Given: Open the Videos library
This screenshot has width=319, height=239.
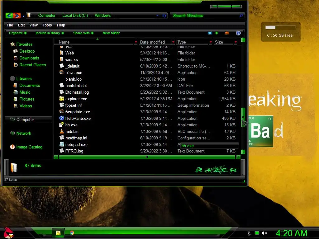Looking at the screenshot, I should pyautogui.click(x=26, y=106).
